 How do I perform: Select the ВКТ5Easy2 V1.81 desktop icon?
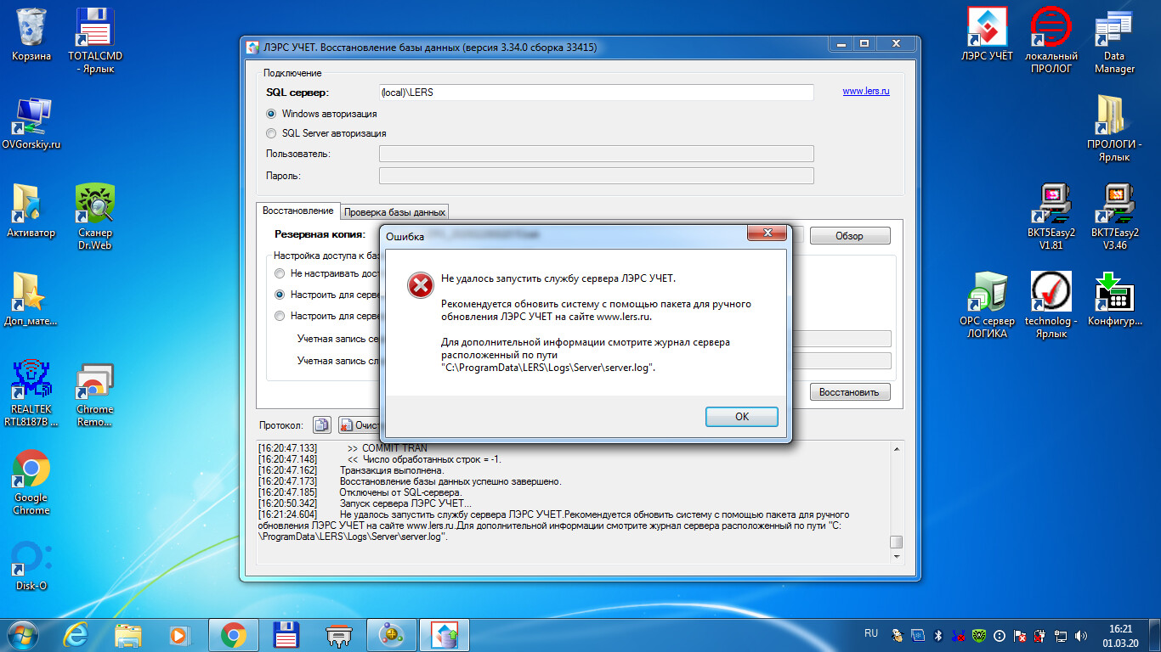coord(1051,216)
